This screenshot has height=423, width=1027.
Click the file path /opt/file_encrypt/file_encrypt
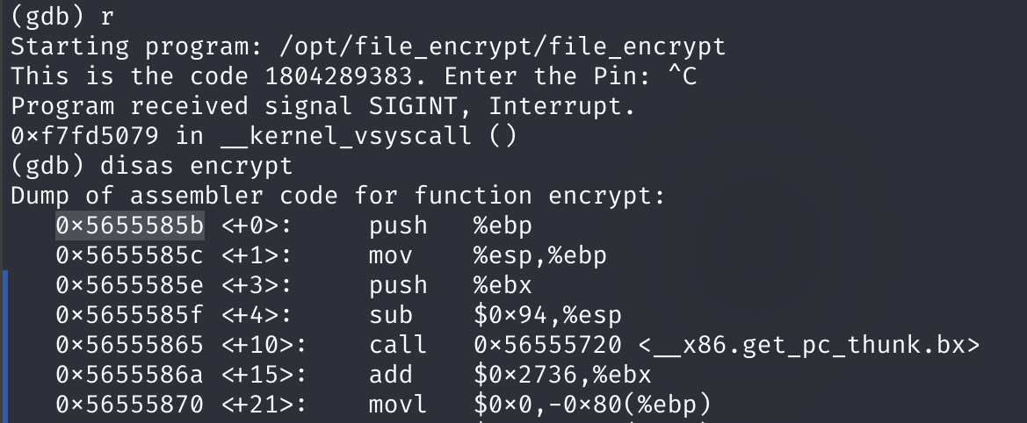point(503,47)
